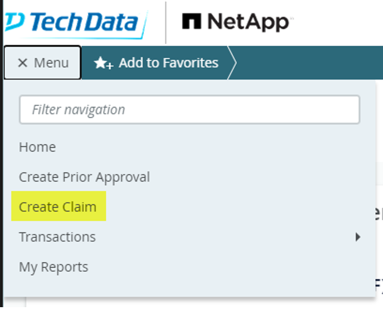383x309 pixels.
Task: Click the NetApp square emblem icon
Action: pyautogui.click(x=192, y=22)
